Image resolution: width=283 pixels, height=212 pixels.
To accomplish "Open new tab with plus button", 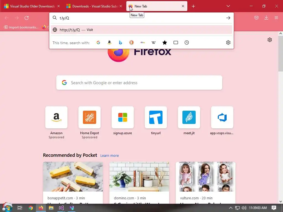I will (x=193, y=6).
